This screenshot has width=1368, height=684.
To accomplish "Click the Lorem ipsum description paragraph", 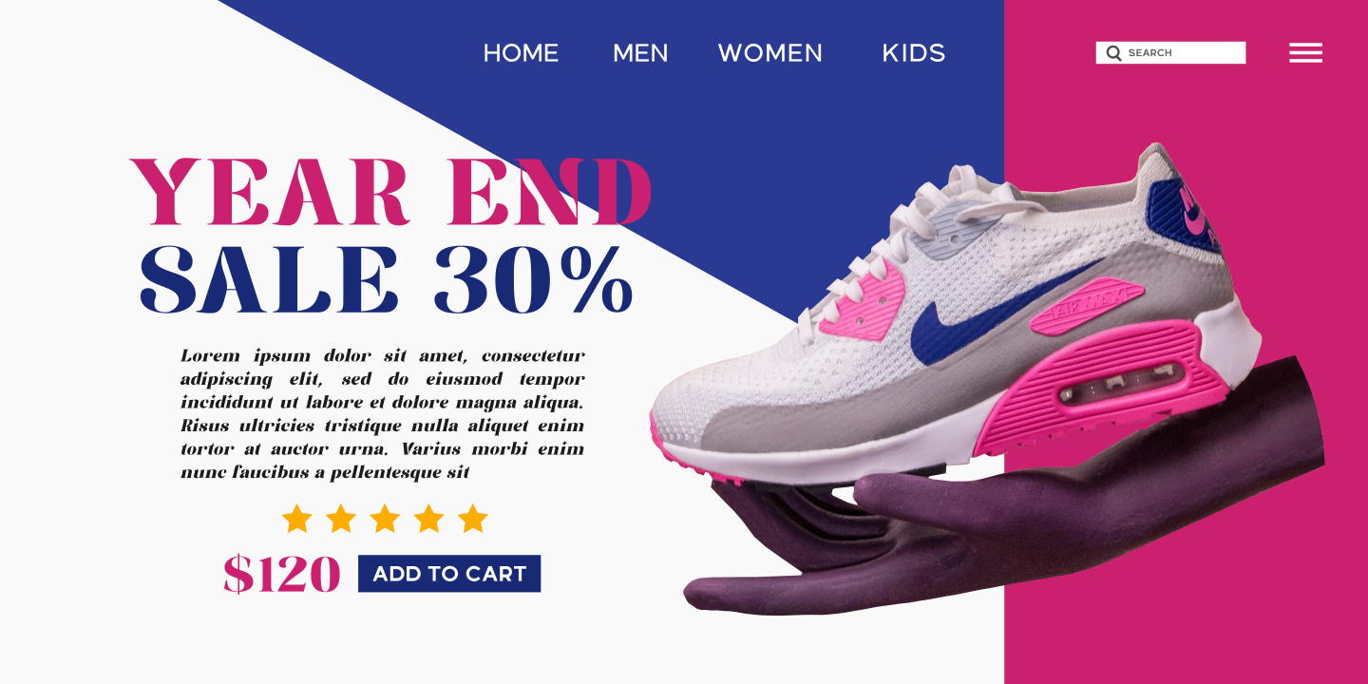I will [383, 413].
